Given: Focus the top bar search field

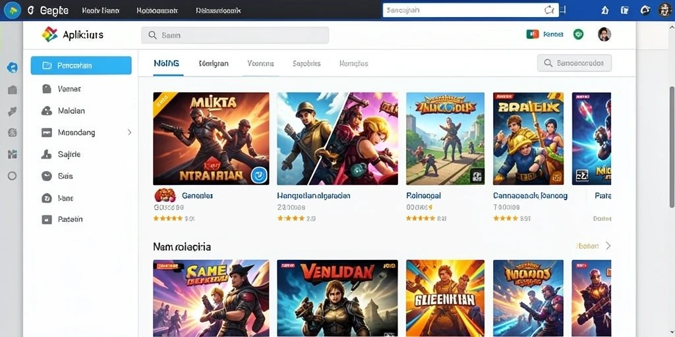Looking at the screenshot, I should click(x=471, y=11).
